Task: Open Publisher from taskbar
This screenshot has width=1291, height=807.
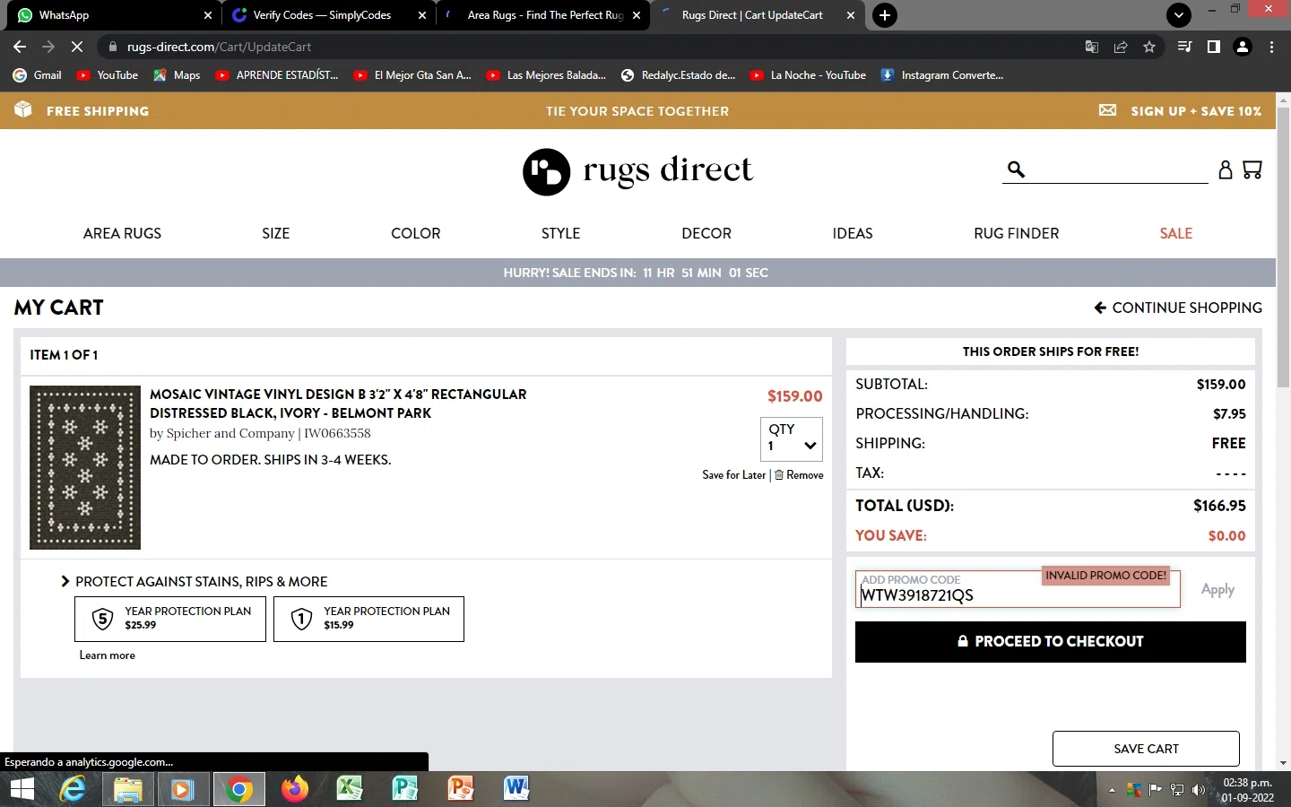Action: coord(405,789)
